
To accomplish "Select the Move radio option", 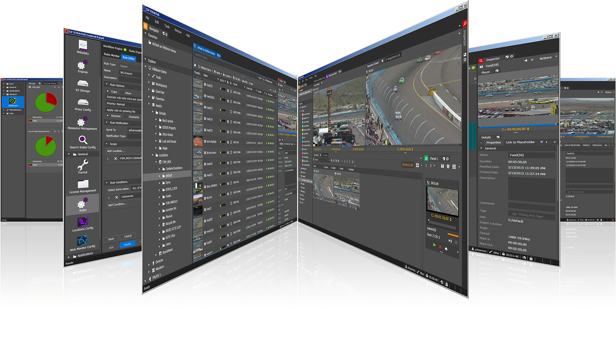I will (122, 93).
